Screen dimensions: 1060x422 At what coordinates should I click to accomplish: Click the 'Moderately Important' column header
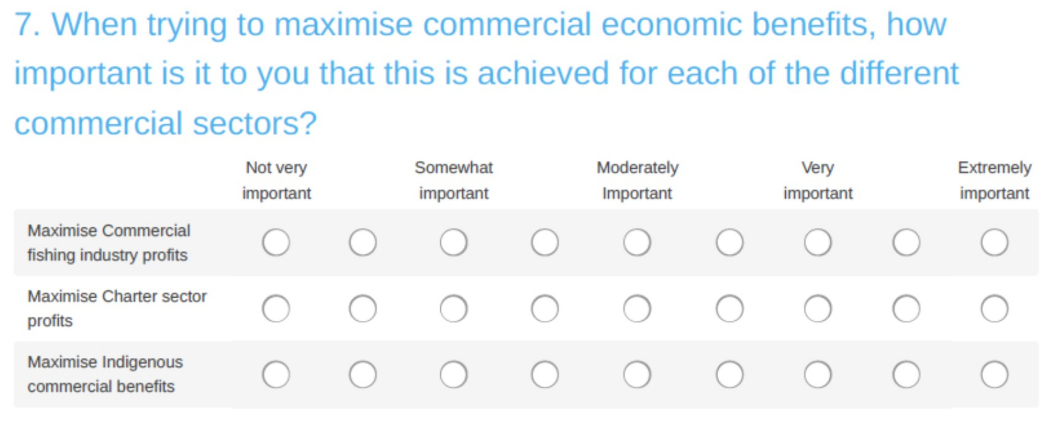(637, 181)
